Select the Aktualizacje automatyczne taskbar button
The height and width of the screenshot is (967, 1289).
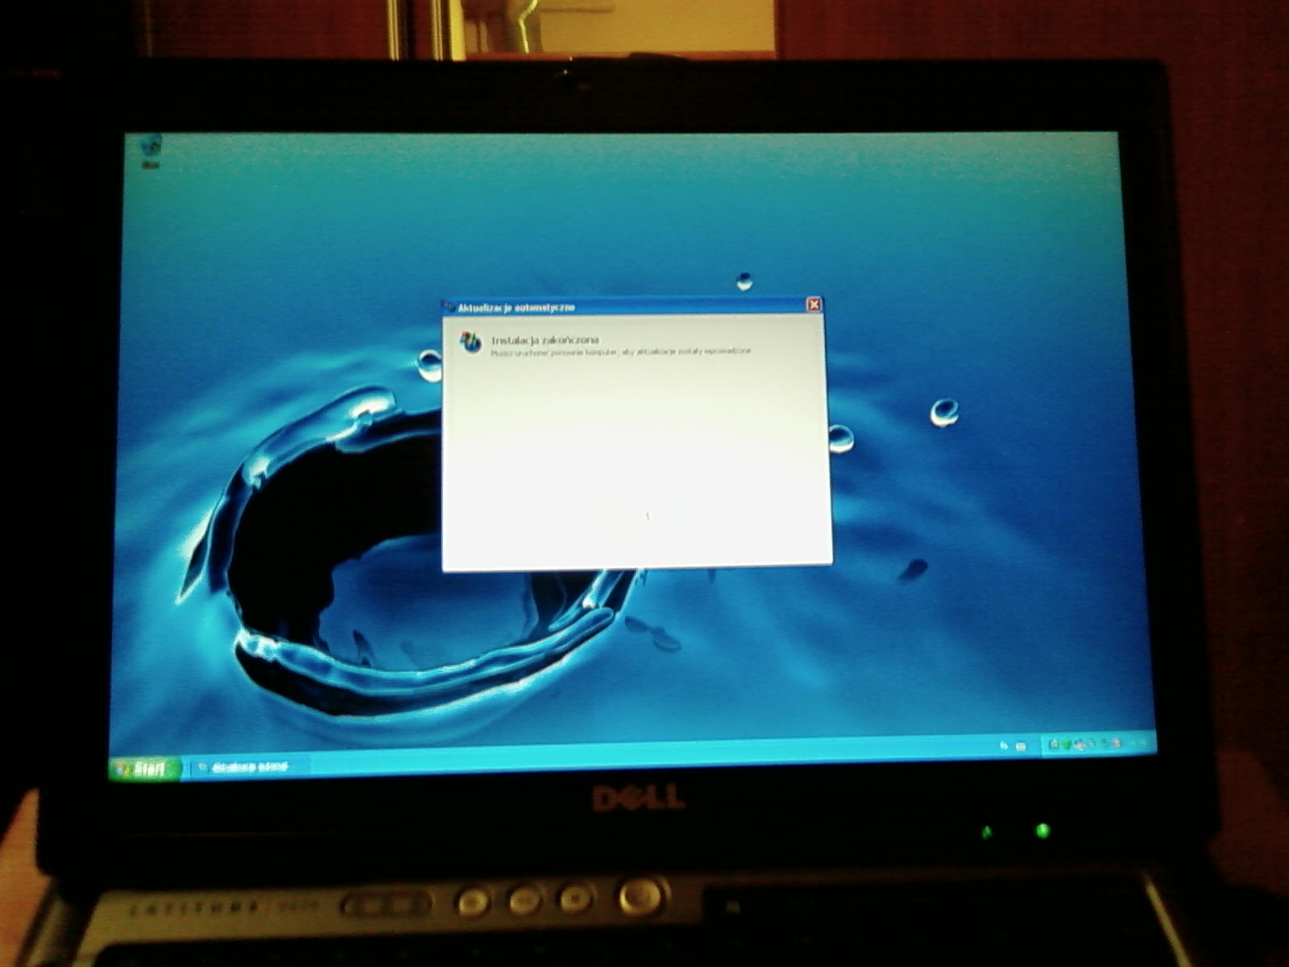click(246, 766)
